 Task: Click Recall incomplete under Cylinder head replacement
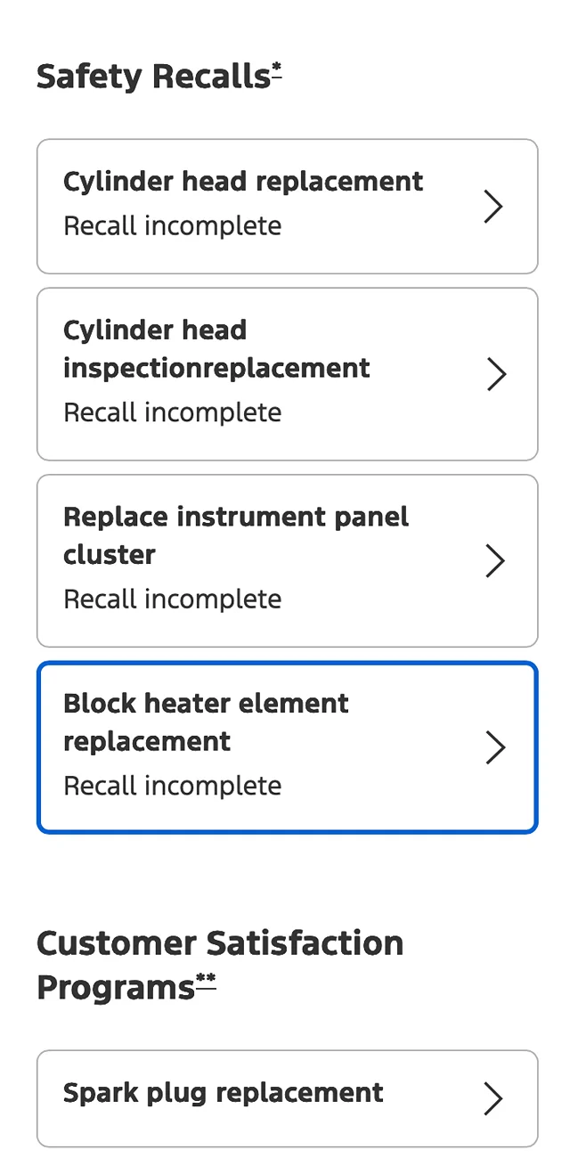point(173,226)
